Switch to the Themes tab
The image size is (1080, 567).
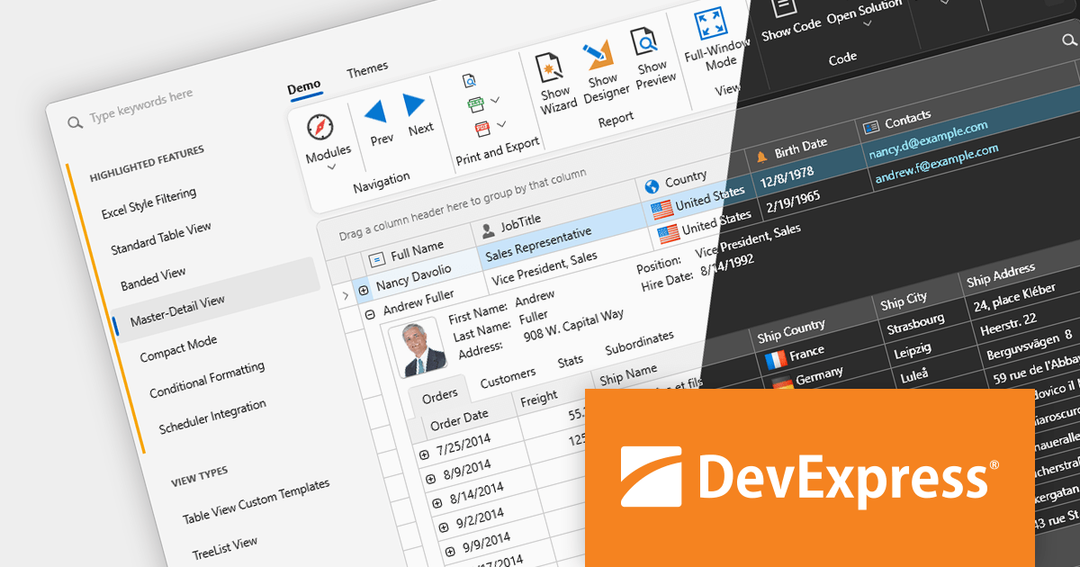[367, 68]
